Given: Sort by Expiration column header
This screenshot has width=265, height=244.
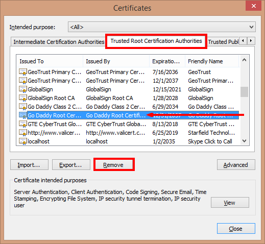Looking at the screenshot, I should point(167,61).
